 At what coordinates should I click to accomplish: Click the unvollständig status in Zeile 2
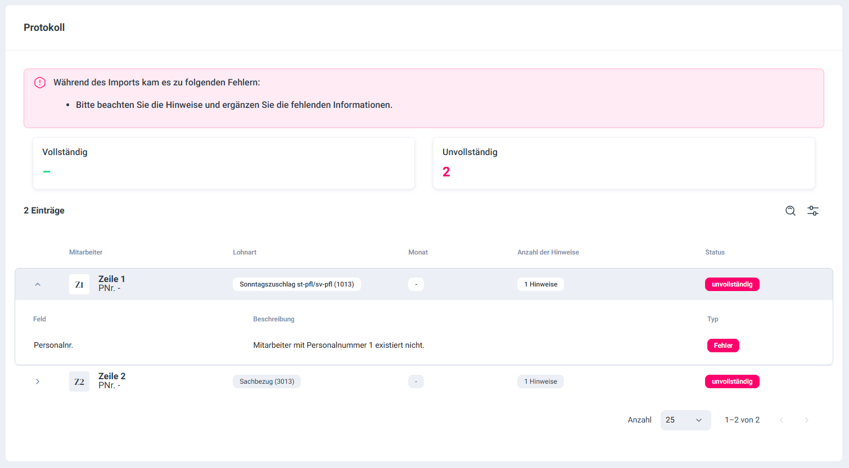point(731,381)
